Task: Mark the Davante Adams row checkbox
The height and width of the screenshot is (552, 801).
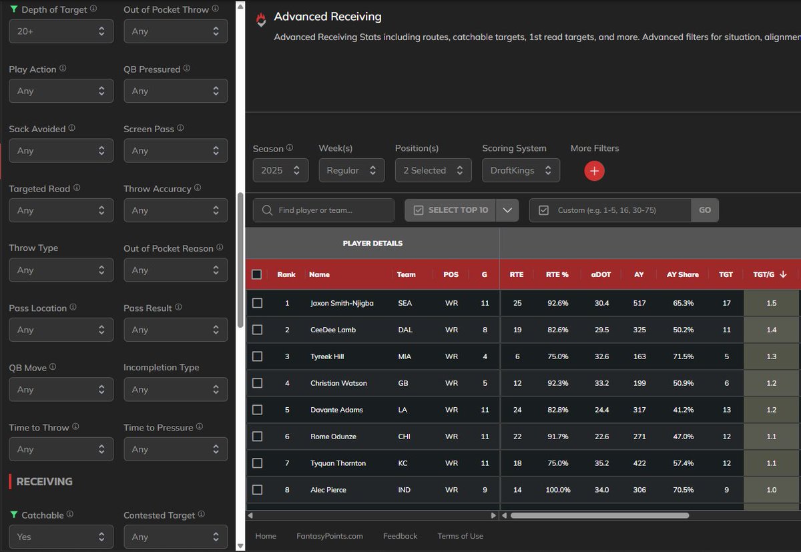Action: pos(257,410)
